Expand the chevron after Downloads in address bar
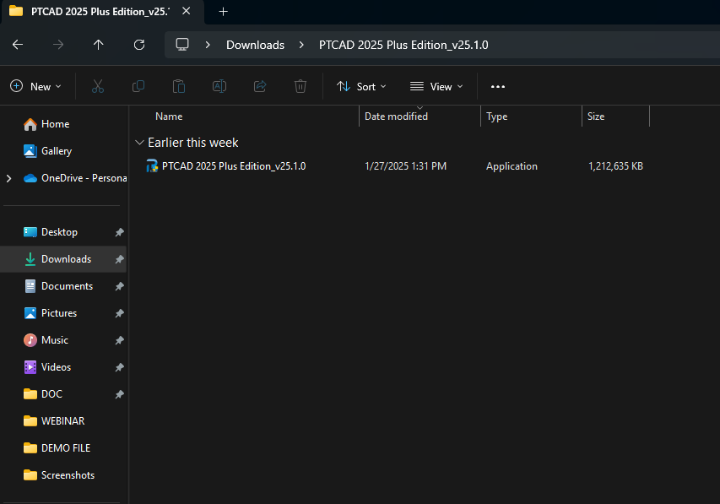Viewport: 720px width, 504px height. click(301, 45)
